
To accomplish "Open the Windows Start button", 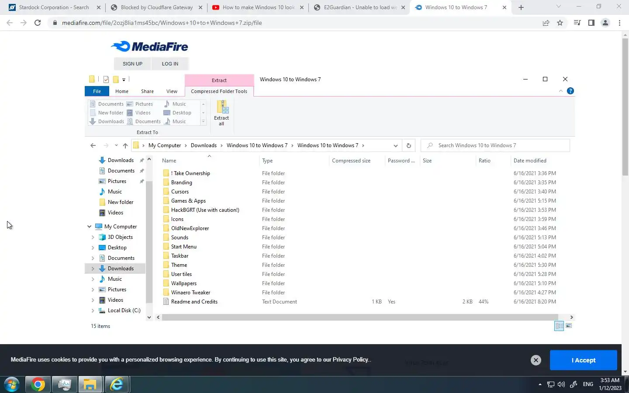I will (x=12, y=385).
